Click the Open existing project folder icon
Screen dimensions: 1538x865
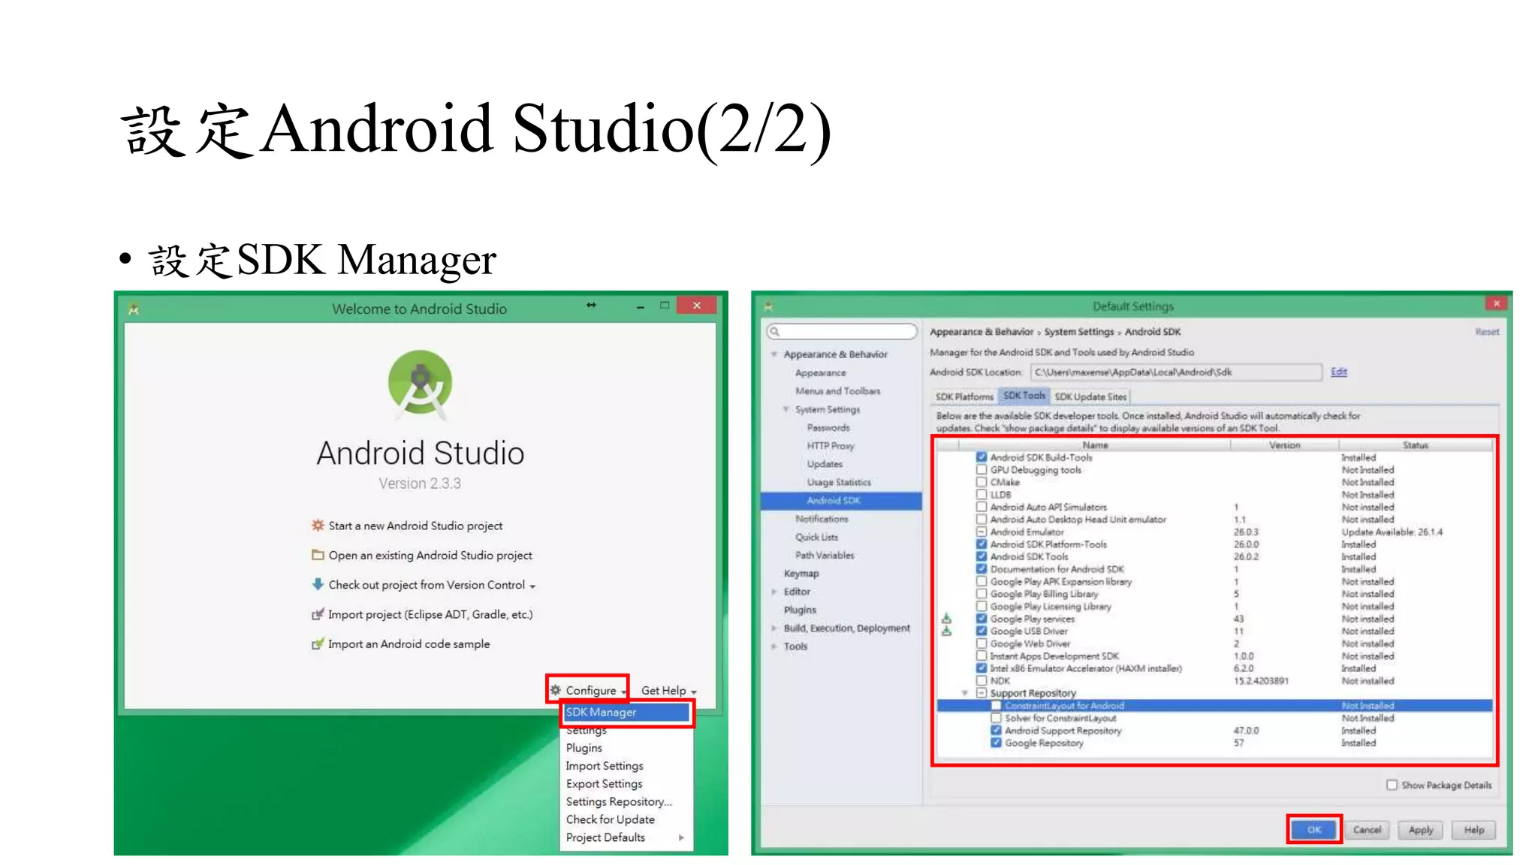[318, 555]
